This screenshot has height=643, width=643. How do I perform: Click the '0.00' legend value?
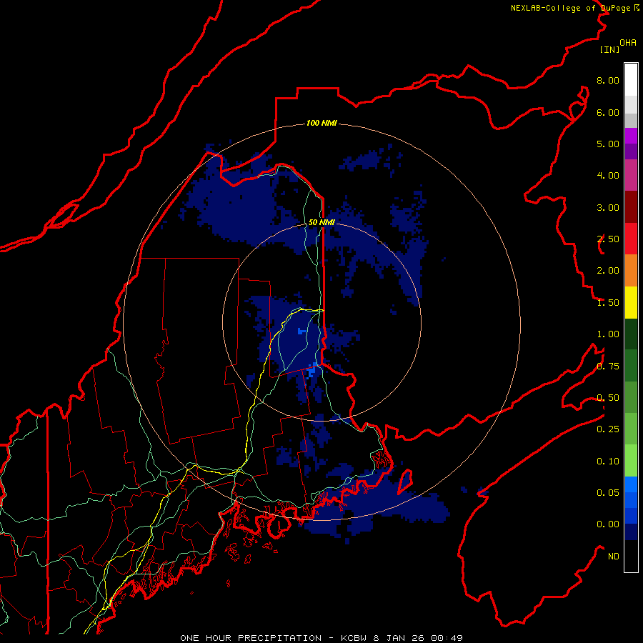608,524
